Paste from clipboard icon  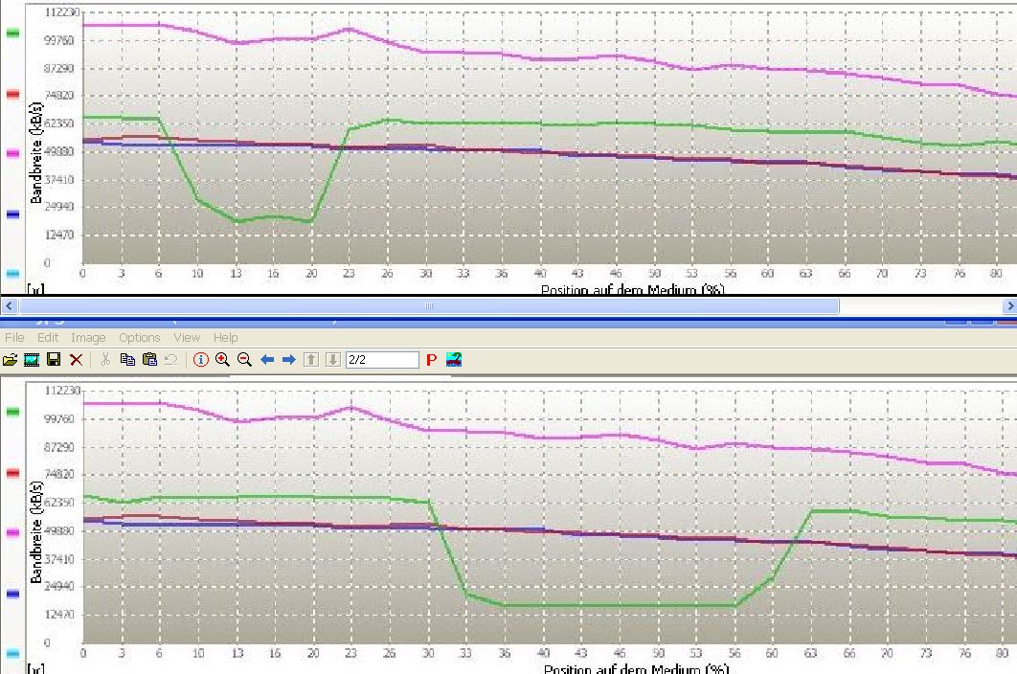pyautogui.click(x=149, y=359)
